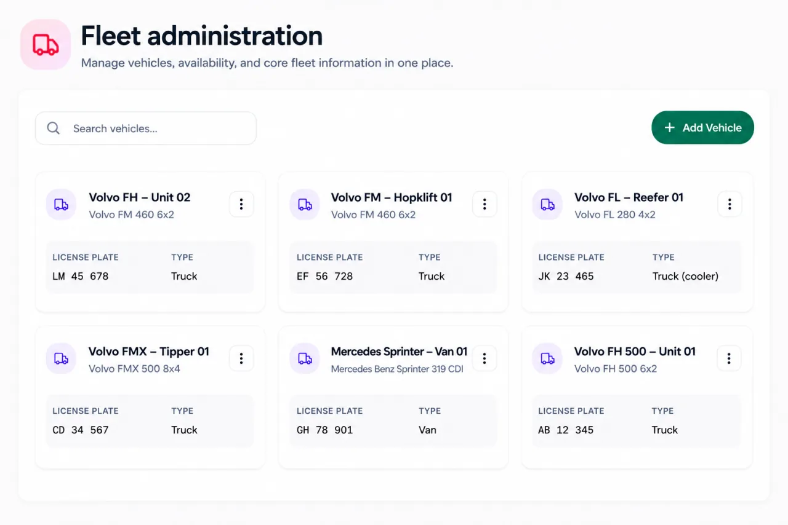
Task: Click the red fleet truck logo icon
Action: pos(46,44)
